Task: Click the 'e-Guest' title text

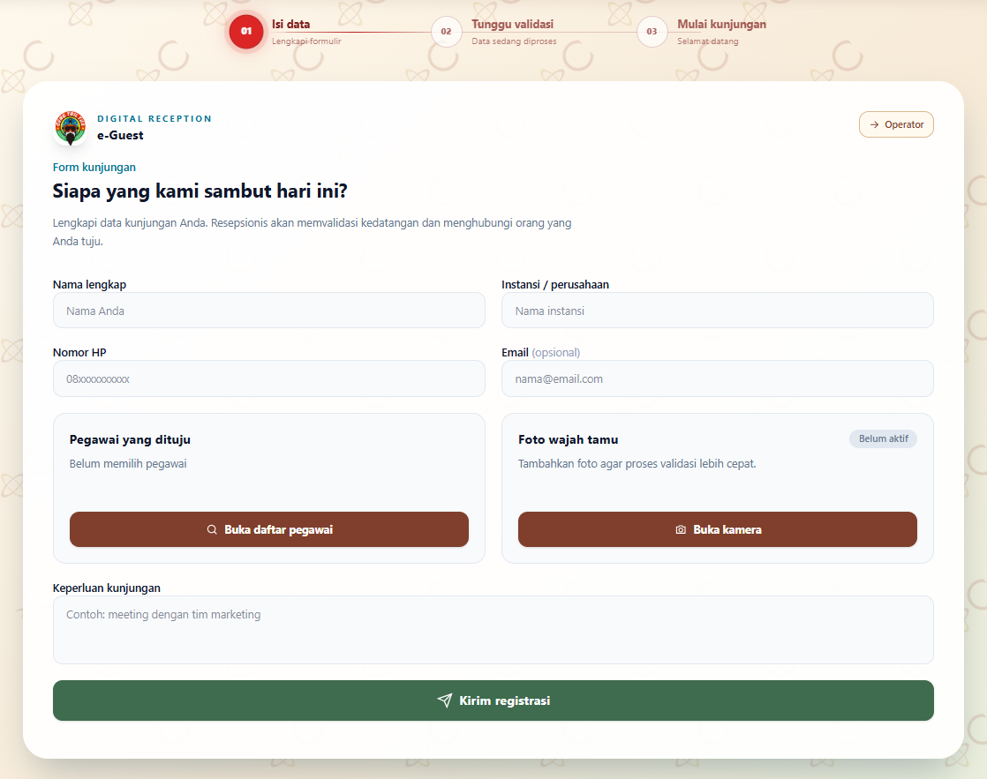Action: (x=120, y=135)
